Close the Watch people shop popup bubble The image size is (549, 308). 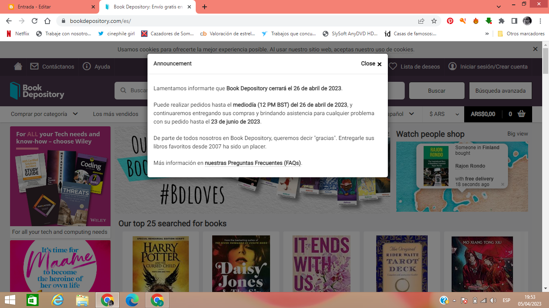[502, 184]
